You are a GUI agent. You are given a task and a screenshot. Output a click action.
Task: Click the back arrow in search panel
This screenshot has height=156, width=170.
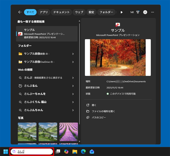coord(20,12)
